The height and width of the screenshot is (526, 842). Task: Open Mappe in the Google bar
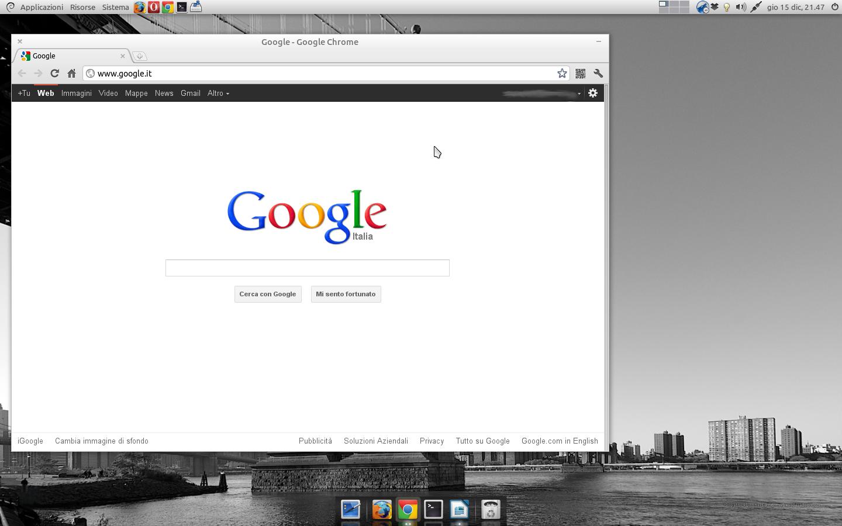pos(136,94)
